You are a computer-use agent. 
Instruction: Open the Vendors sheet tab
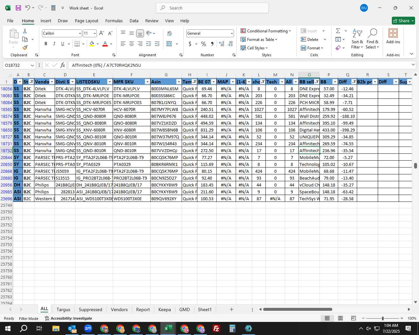point(119,309)
